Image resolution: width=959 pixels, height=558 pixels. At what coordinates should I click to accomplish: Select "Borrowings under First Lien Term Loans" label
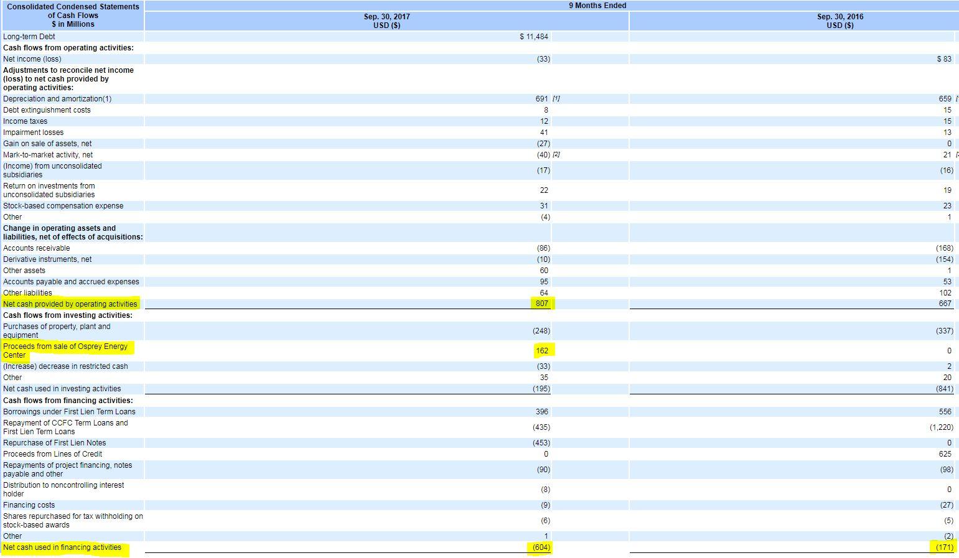click(69, 412)
